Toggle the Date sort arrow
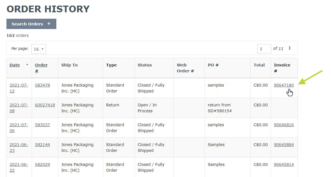The height and width of the screenshot is (177, 331). pos(27,65)
